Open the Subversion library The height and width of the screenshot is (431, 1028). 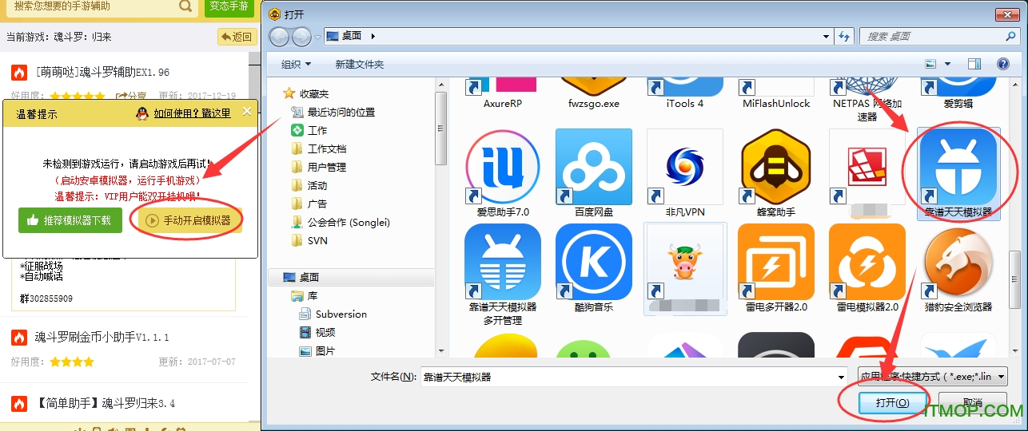(333, 314)
